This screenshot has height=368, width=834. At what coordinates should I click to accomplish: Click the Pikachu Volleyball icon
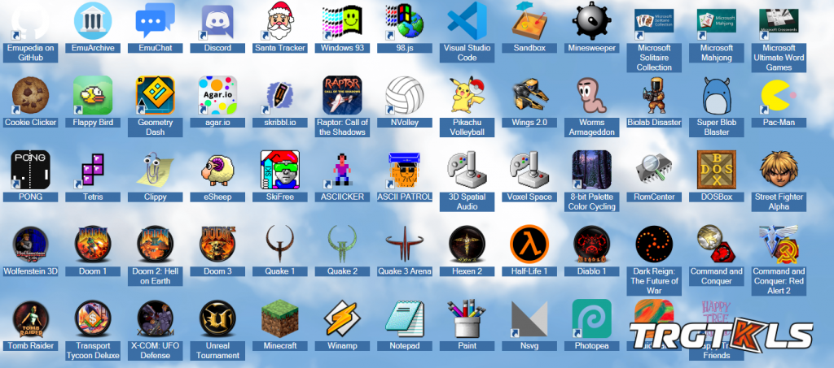tap(467, 95)
